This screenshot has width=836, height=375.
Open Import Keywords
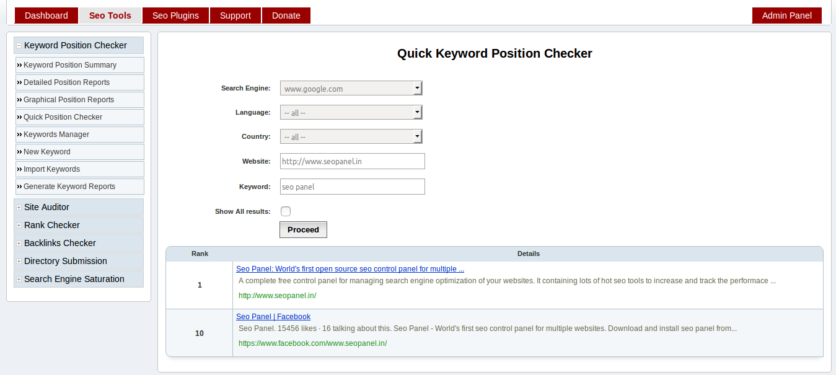80,169
